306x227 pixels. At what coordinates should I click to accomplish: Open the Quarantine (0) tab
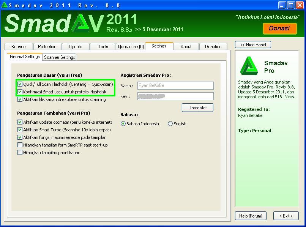(x=131, y=47)
